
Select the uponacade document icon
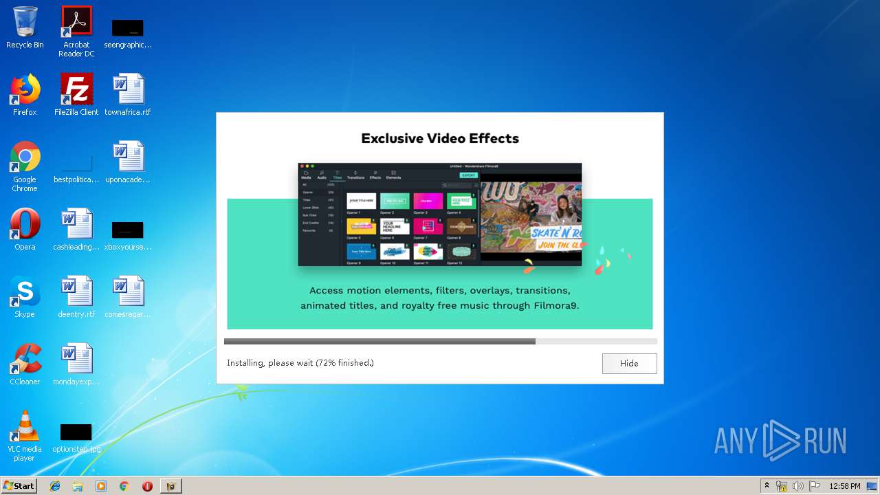tap(128, 162)
